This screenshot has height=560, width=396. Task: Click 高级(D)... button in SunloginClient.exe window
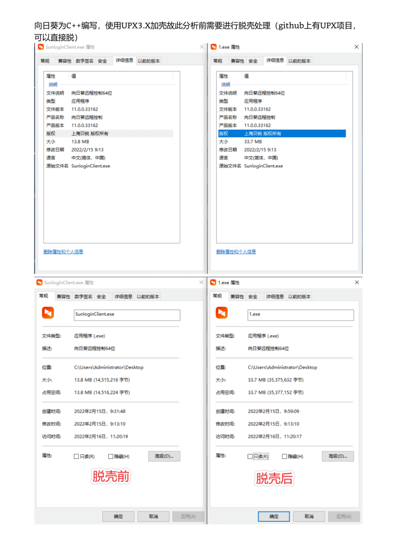164,457
